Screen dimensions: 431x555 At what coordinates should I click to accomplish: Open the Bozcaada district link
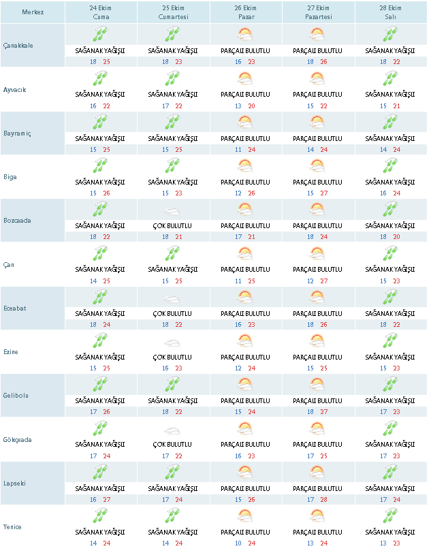(18, 221)
